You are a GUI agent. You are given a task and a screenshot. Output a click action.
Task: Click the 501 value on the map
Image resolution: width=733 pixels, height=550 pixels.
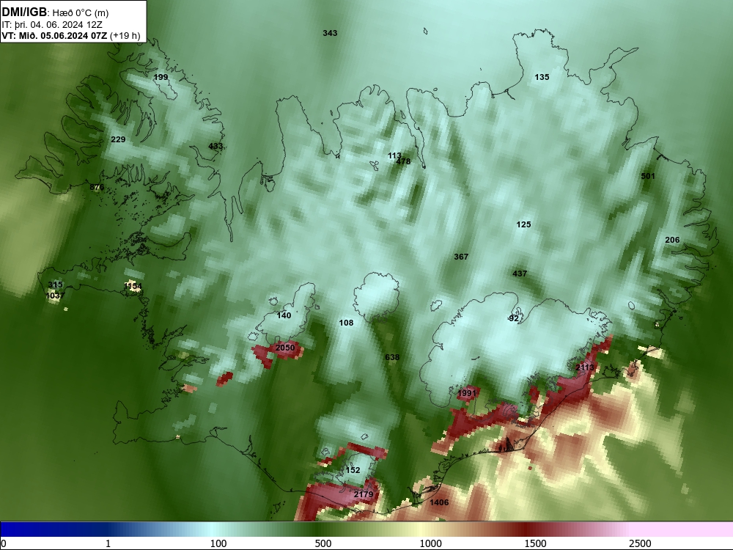tap(648, 176)
